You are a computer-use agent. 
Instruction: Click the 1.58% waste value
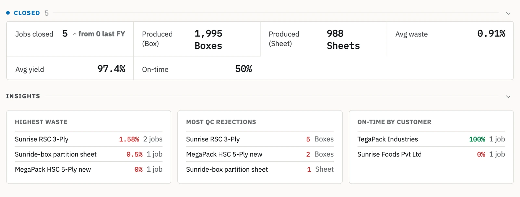tap(129, 139)
